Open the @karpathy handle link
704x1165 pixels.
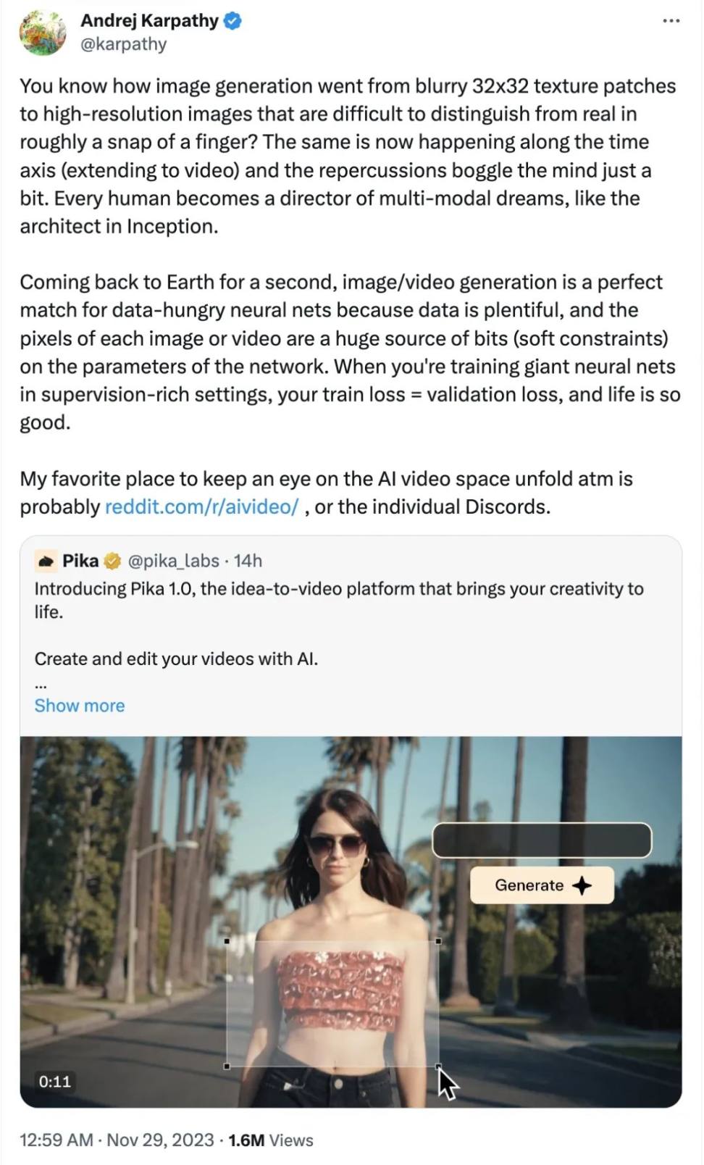[x=123, y=44]
